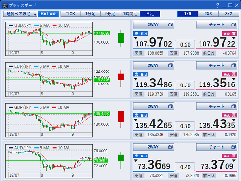
Task: Click pop-out icon on AUD/JPY 2WAY button
Action: click(170, 147)
